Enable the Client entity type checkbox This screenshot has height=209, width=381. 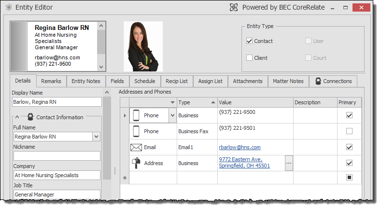click(x=249, y=58)
